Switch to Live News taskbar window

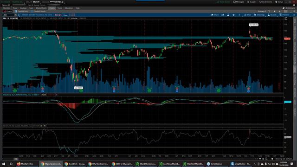pyautogui.click(x=169, y=164)
